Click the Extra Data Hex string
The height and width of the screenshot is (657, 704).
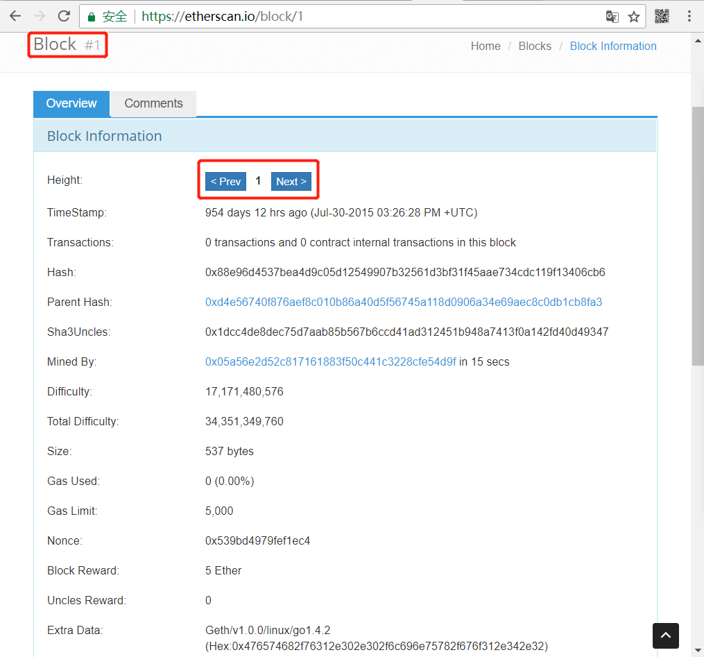[x=377, y=646]
